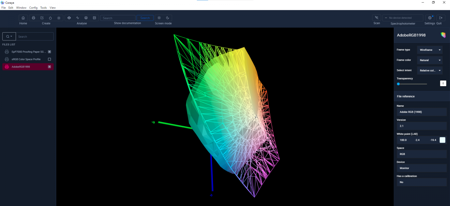The image size is (450, 206).
Task: Click the Space value RGB
Action: tap(422, 154)
